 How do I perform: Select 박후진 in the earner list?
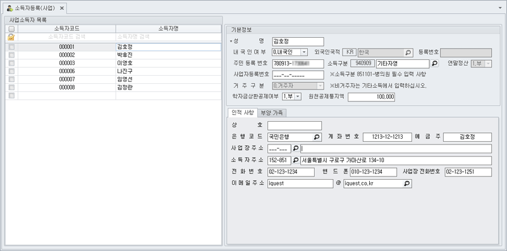coord(168,55)
